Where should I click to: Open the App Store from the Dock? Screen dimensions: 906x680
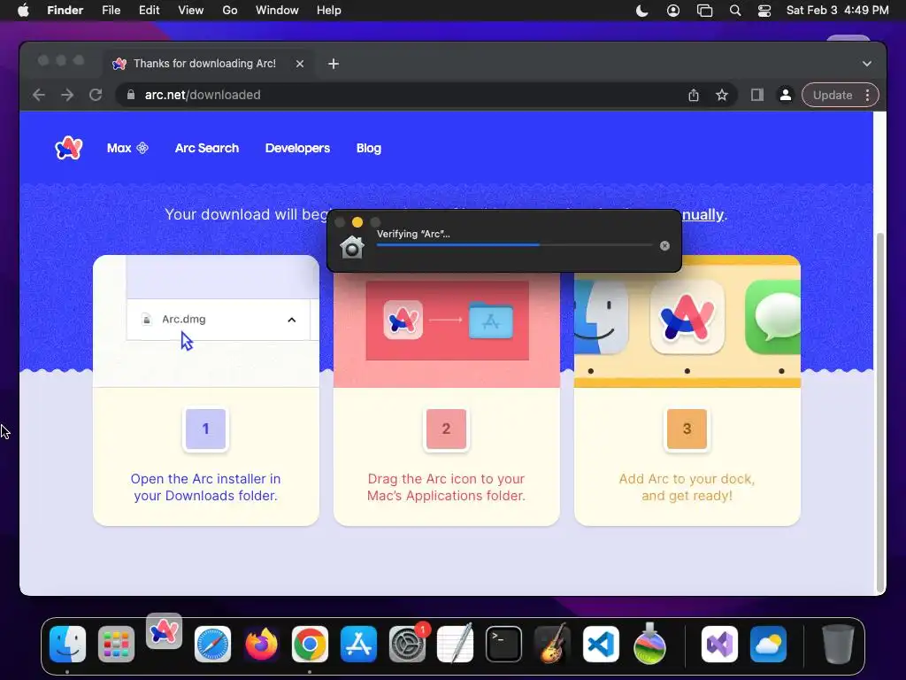358,644
